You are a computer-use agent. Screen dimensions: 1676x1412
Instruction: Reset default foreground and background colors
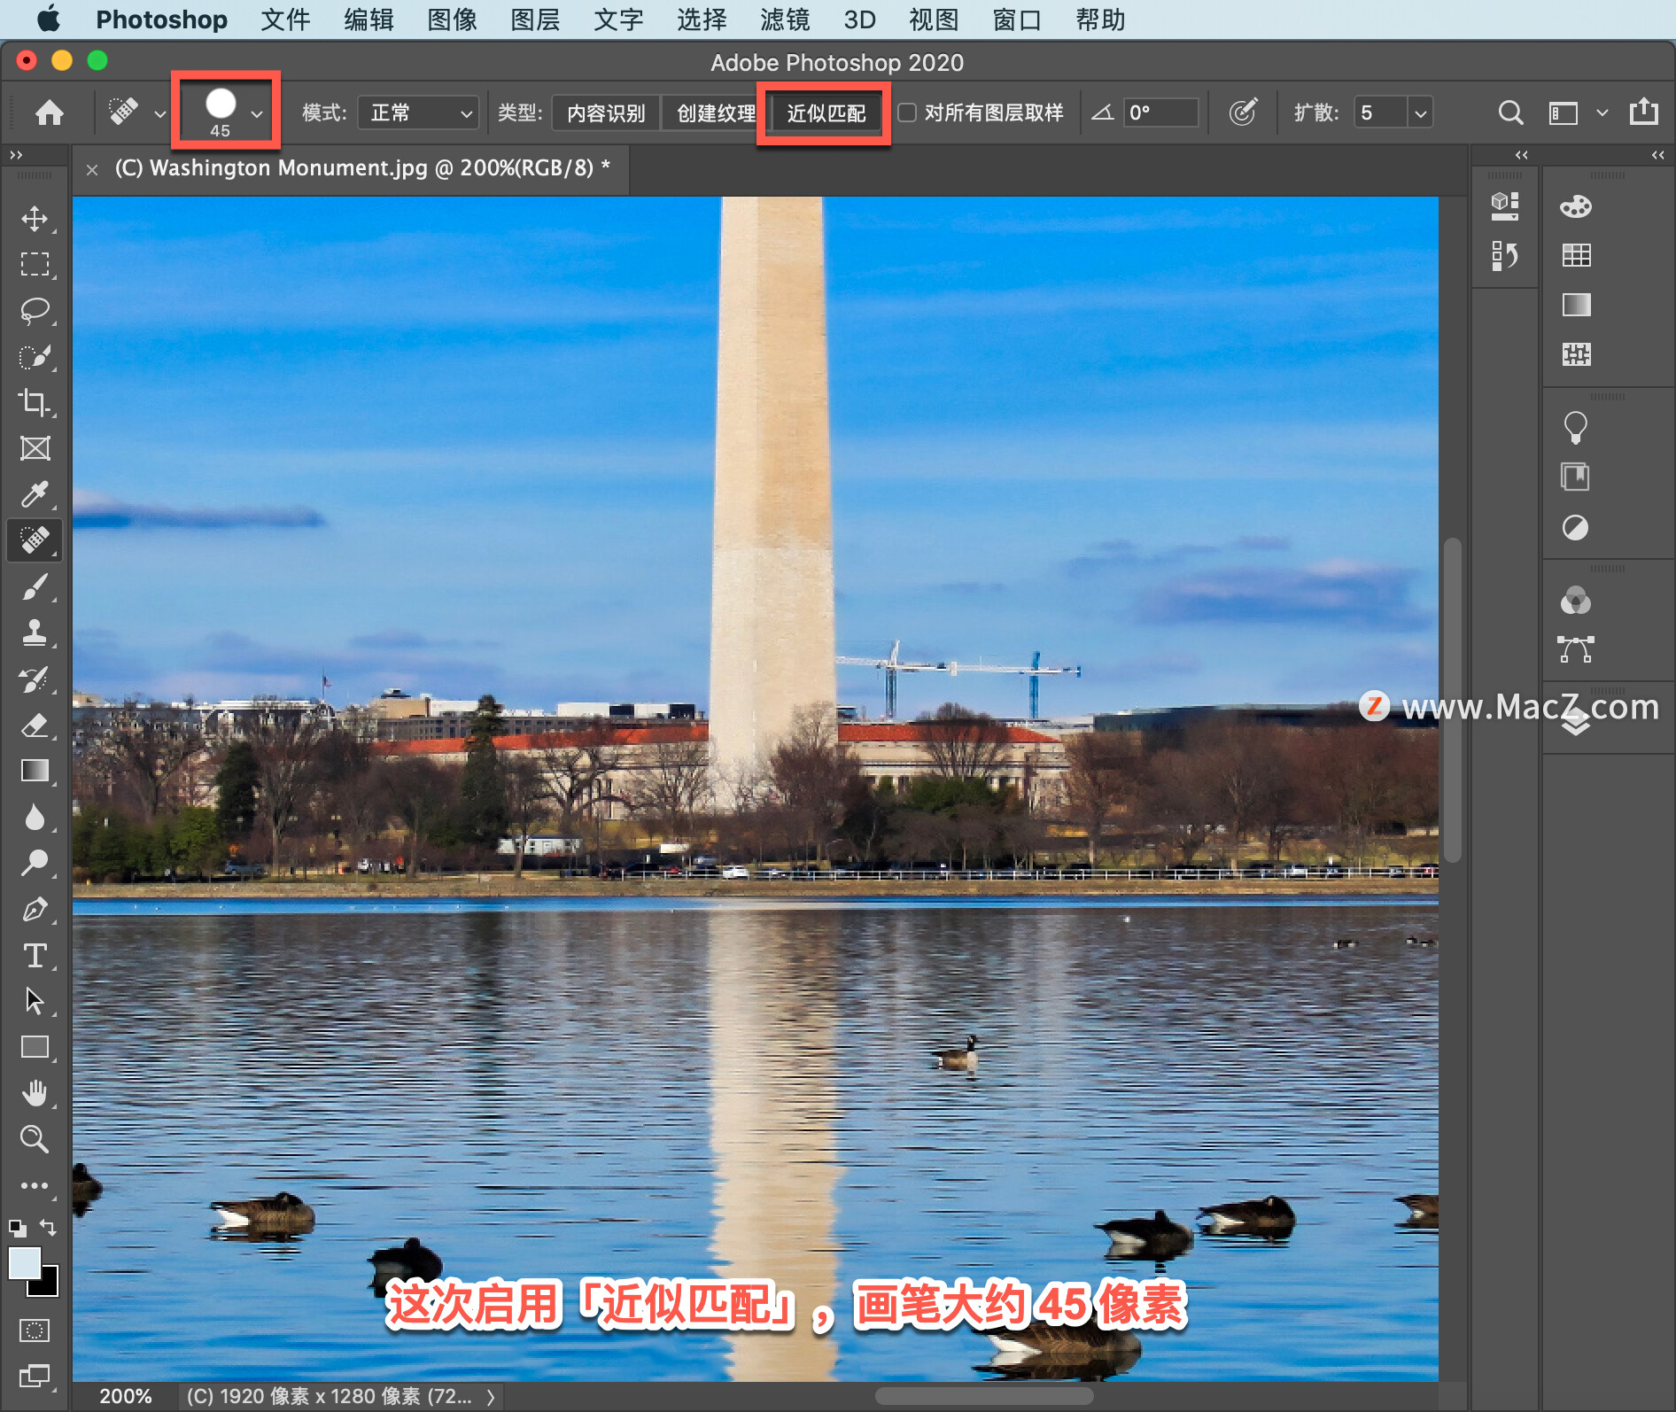[x=17, y=1228]
